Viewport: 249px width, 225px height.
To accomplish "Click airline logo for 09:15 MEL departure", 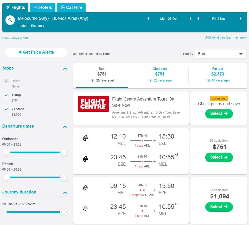I will tap(86, 187).
